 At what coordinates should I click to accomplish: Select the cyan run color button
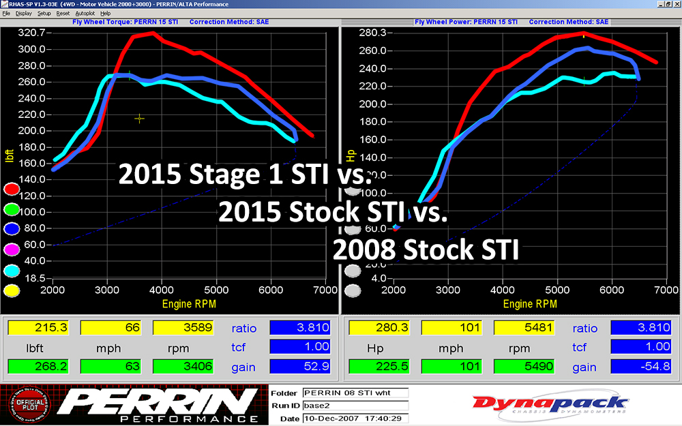[12, 271]
